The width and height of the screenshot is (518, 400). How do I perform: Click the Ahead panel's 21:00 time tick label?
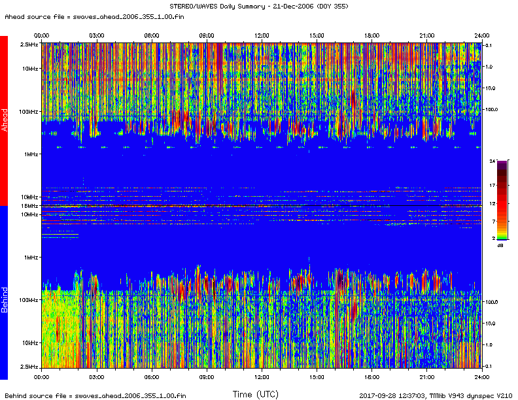click(x=427, y=36)
